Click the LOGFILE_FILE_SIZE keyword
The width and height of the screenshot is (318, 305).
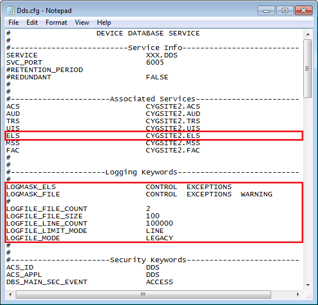pyautogui.click(x=45, y=216)
